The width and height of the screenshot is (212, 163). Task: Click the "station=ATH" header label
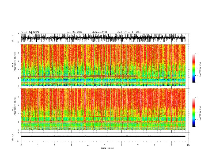[x=99, y=32]
